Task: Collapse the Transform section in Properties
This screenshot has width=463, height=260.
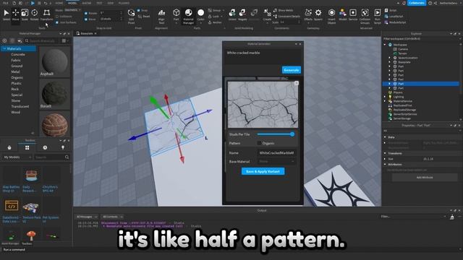Action: tap(385, 153)
